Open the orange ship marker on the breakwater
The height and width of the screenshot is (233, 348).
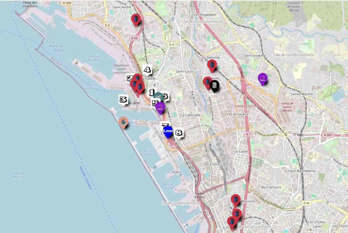pyautogui.click(x=123, y=122)
